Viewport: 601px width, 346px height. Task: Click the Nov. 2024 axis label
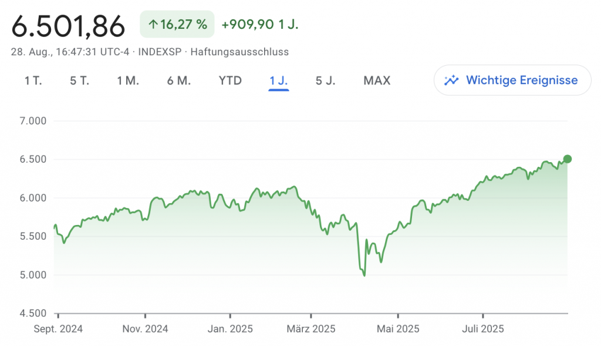pyautogui.click(x=144, y=329)
